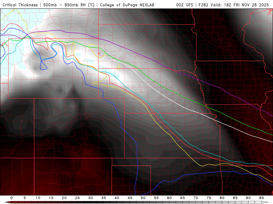Click the "25" value on the color scale
Screen dimensions: 273x204
point(77,198)
